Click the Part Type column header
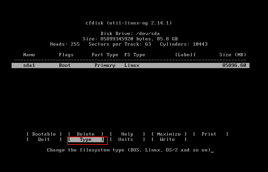268x172 pixels. point(105,55)
